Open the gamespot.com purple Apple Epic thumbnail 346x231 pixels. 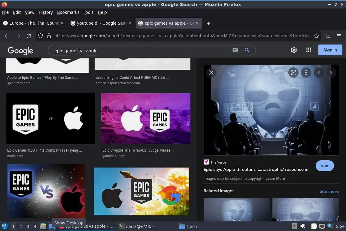coord(146,119)
